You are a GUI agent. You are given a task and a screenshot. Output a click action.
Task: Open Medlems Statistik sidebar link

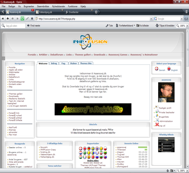coord(17,98)
